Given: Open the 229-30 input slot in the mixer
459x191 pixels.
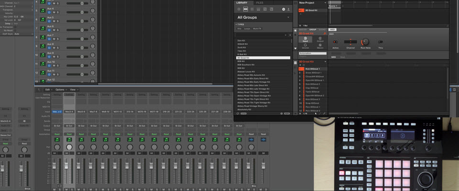Looking at the screenshot, I should click(x=227, y=112).
